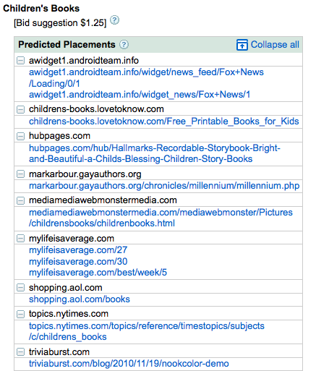Collapse the shopping.aol.com group
The image size is (316, 371).
point(21,287)
